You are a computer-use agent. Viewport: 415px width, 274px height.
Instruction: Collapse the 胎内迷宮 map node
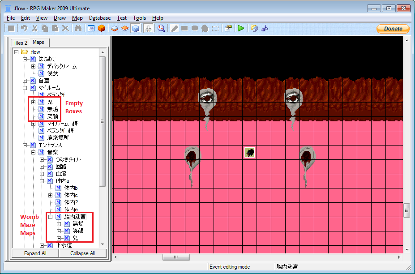(x=50, y=217)
